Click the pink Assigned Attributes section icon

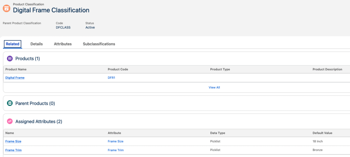10,121
